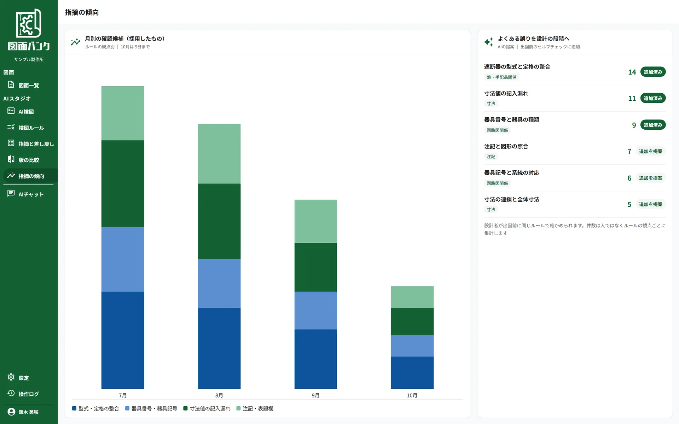Select 指摘の傾向 menu item
679x424 pixels.
click(x=30, y=176)
